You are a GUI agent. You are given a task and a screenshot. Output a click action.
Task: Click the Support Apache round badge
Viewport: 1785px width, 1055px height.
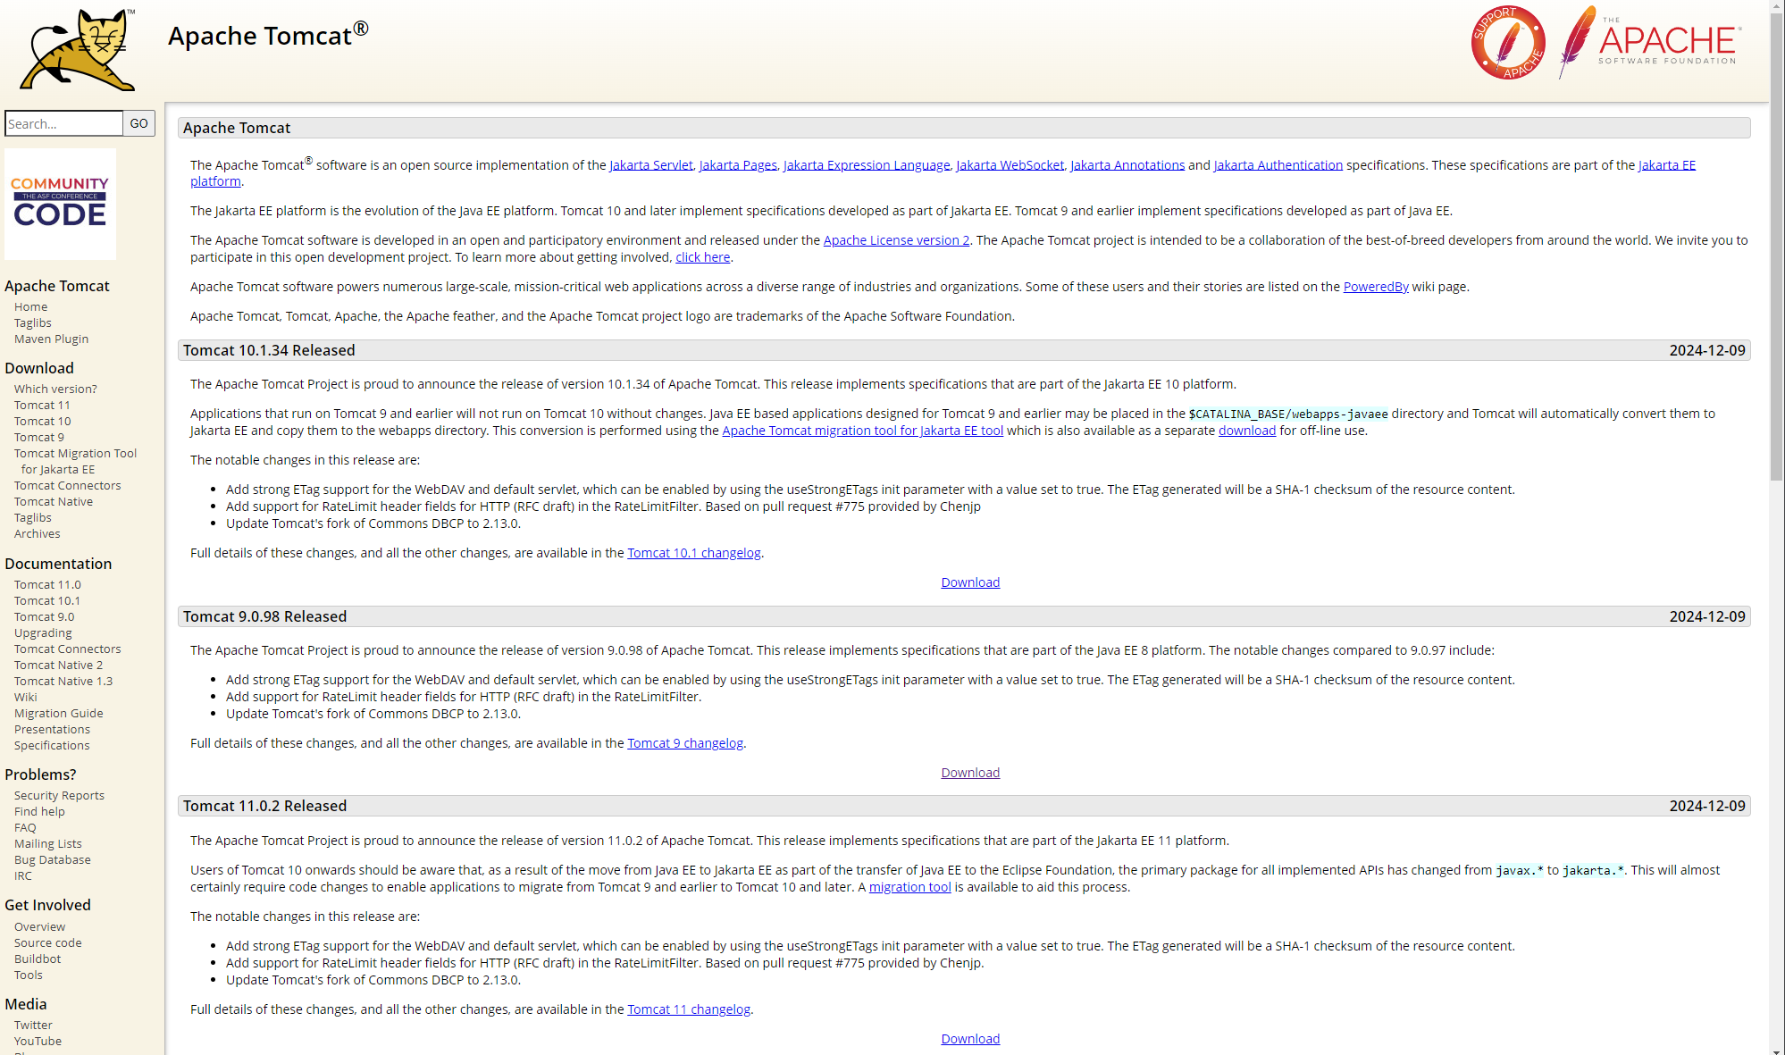[1507, 43]
